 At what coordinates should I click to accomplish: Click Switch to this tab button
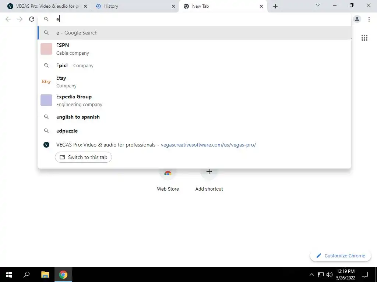click(x=84, y=157)
